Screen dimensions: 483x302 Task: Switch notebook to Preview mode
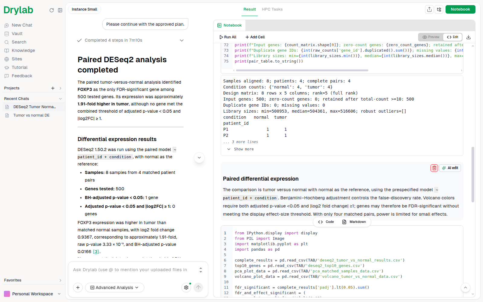click(431, 37)
